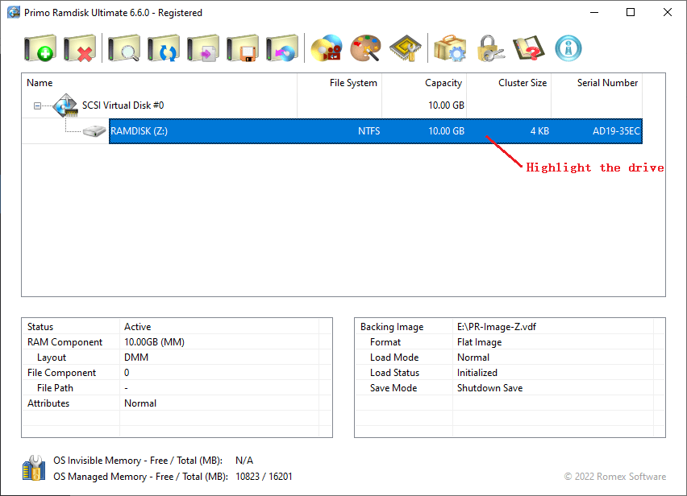Click the load image disc icon
The width and height of the screenshot is (687, 496).
(281, 48)
